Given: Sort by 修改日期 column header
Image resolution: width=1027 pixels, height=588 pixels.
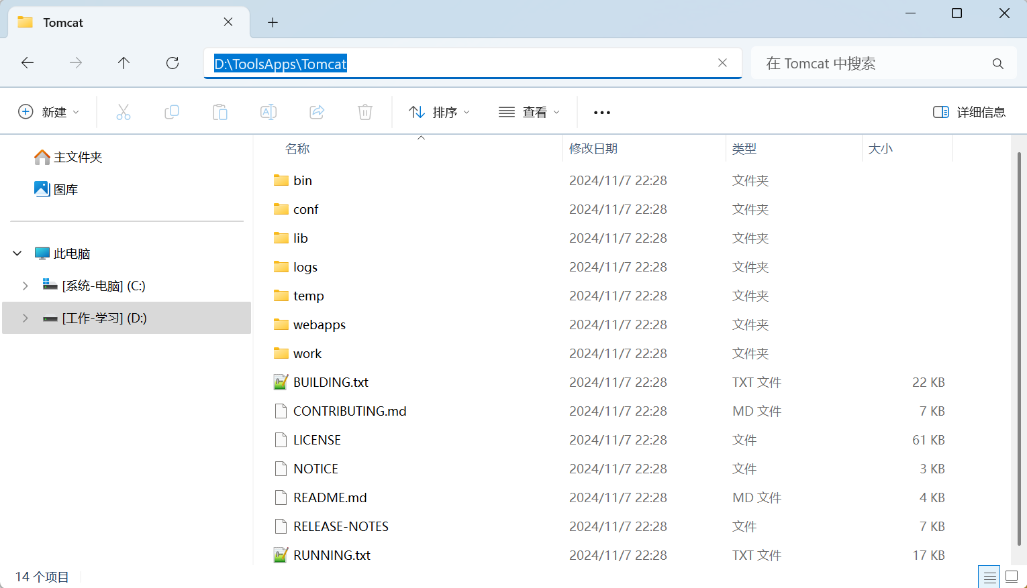Looking at the screenshot, I should click(x=593, y=149).
